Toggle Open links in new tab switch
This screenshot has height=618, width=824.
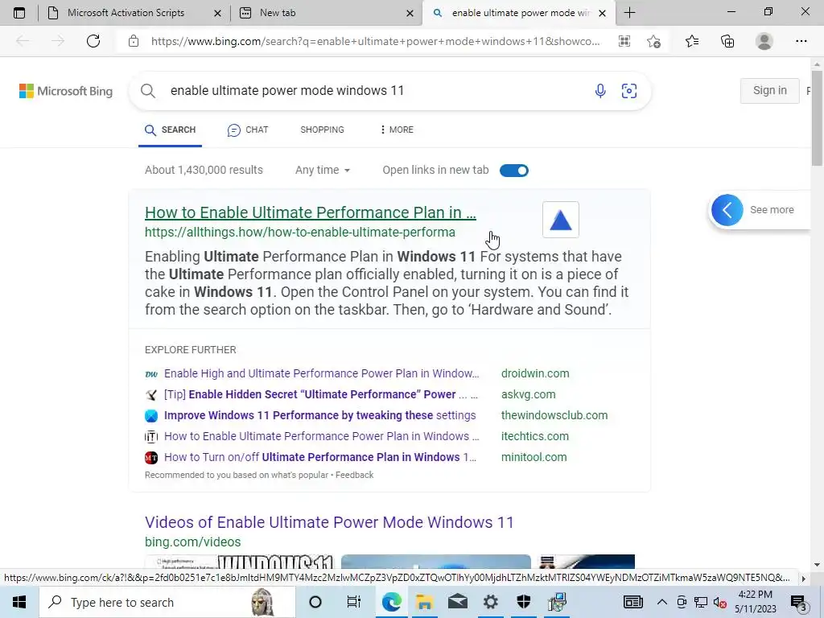point(514,171)
